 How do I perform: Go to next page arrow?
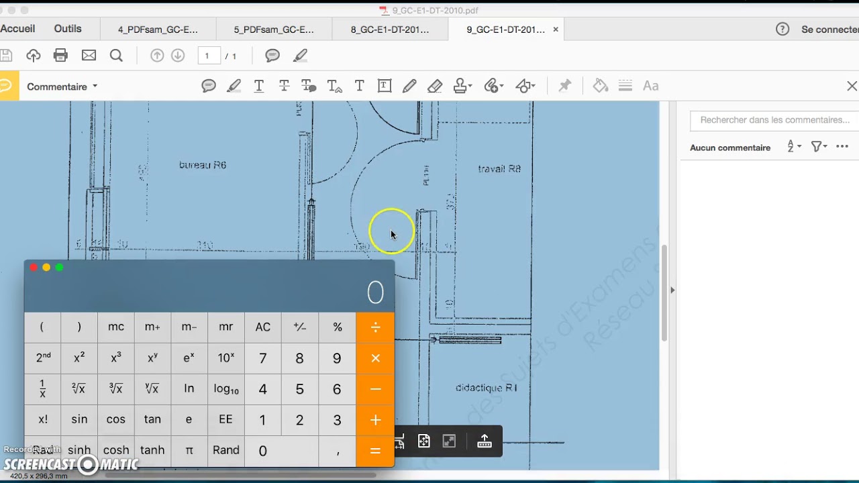click(178, 56)
